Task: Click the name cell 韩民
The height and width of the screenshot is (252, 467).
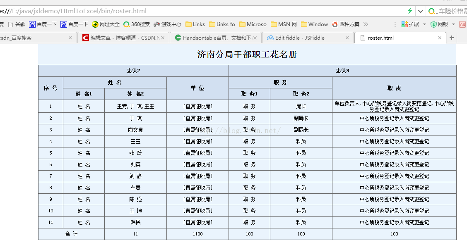Action: (135, 223)
